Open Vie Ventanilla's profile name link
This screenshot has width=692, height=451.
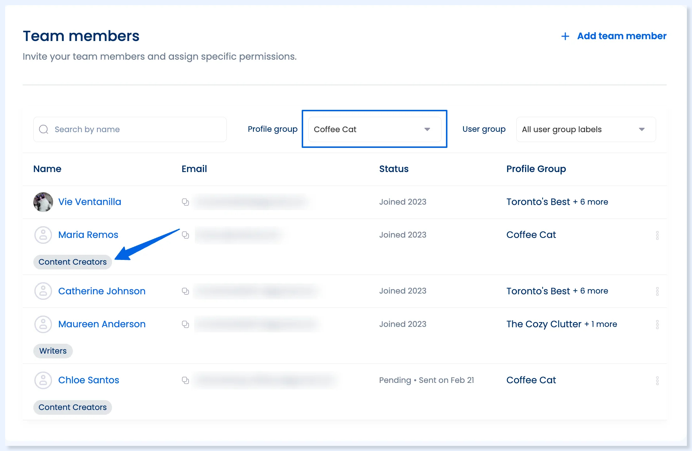pyautogui.click(x=90, y=202)
